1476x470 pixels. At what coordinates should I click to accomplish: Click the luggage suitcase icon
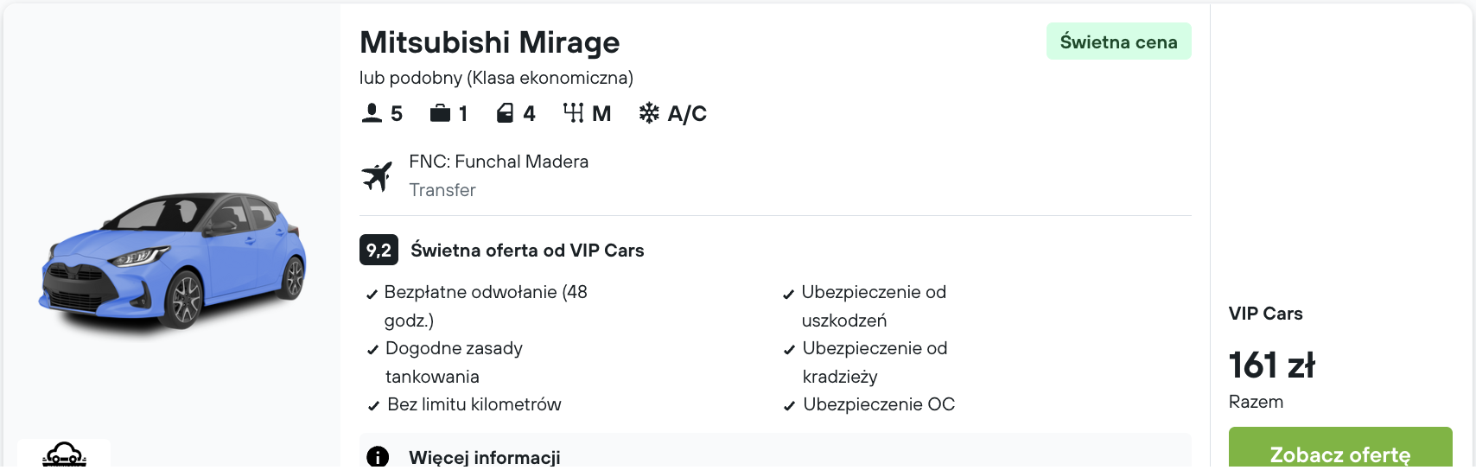(440, 113)
